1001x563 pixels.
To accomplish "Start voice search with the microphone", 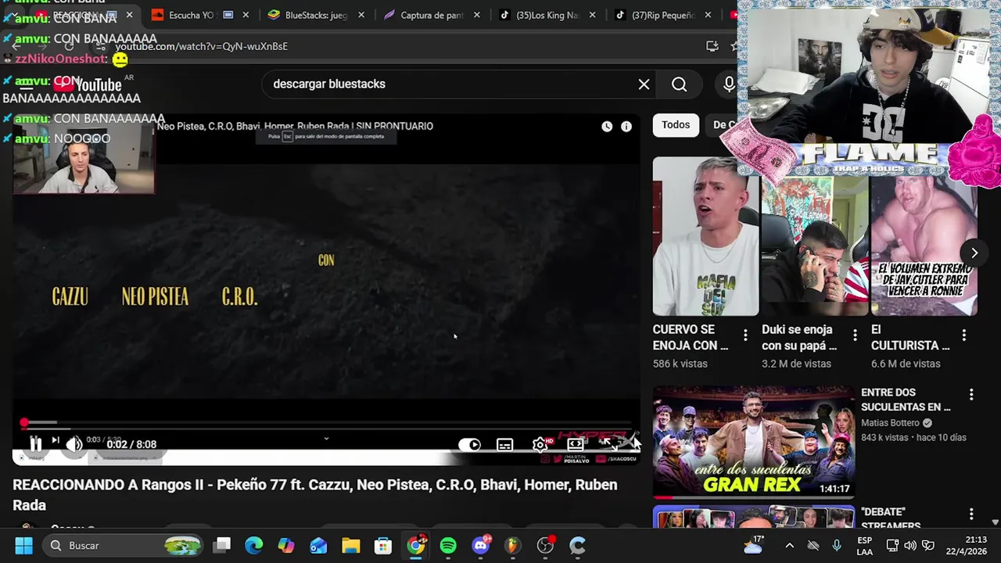I will (729, 84).
